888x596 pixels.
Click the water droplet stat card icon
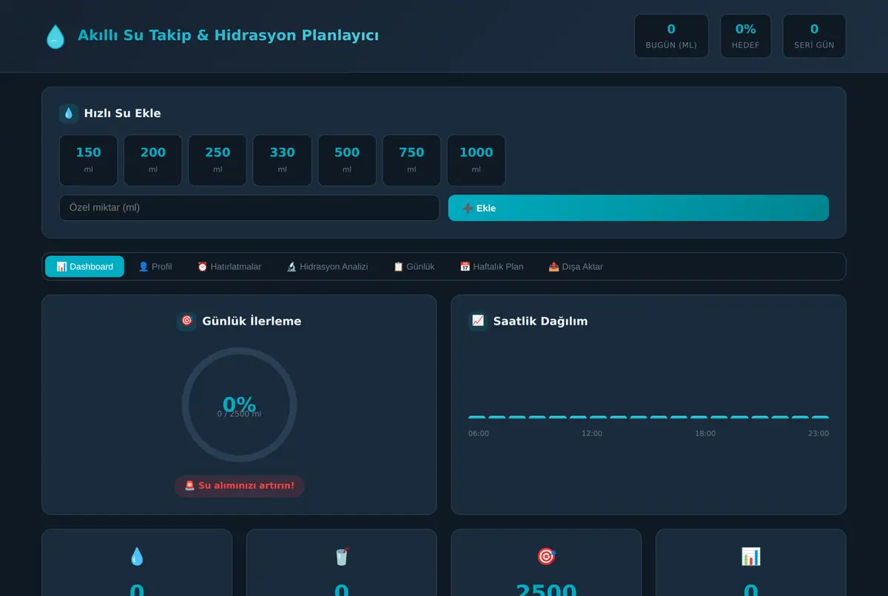(x=137, y=556)
